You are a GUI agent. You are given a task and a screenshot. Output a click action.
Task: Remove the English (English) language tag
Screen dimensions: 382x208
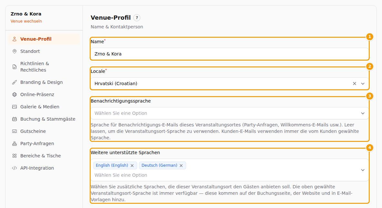click(x=132, y=166)
